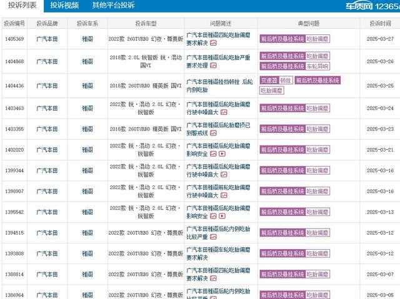The height and width of the screenshot is (299, 400).
Task: Click 前后桥及悬挂系统 tag in row 1402020
Action: (x=282, y=150)
